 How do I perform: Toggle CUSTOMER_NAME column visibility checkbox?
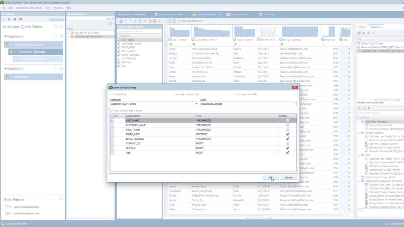coord(119,44)
